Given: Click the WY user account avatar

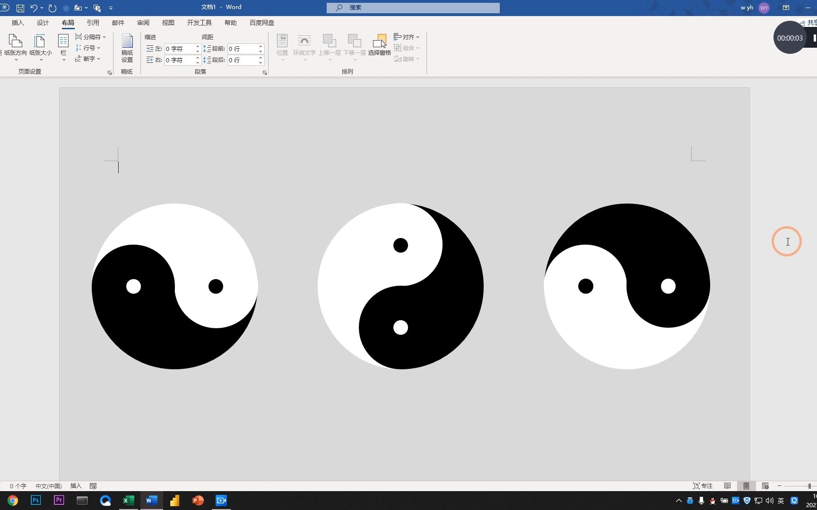Looking at the screenshot, I should pyautogui.click(x=764, y=8).
